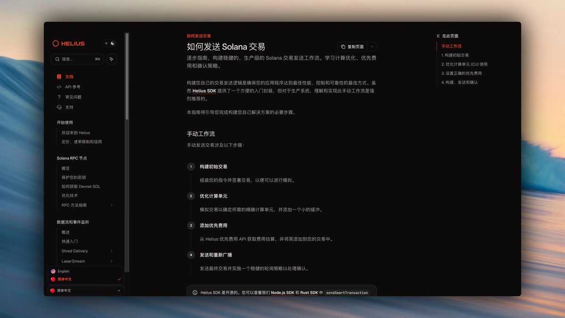The image size is (565, 318).
Task: Open 概述 under 数据流和事件监听
Action: coord(65,232)
